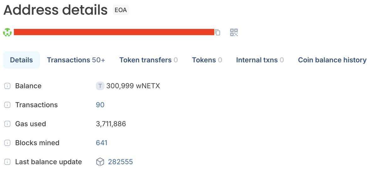The height and width of the screenshot is (170, 377).
Task: Open info icon beside Last balance update
Action: pos(7,162)
